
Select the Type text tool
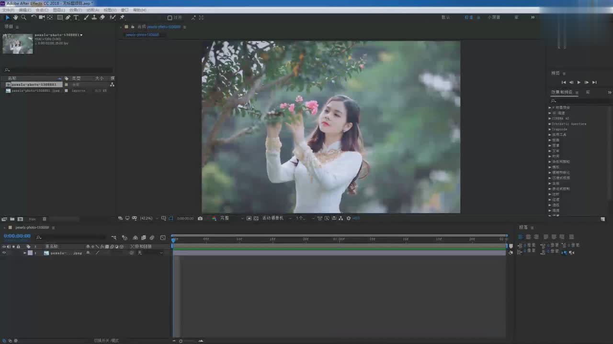76,17
